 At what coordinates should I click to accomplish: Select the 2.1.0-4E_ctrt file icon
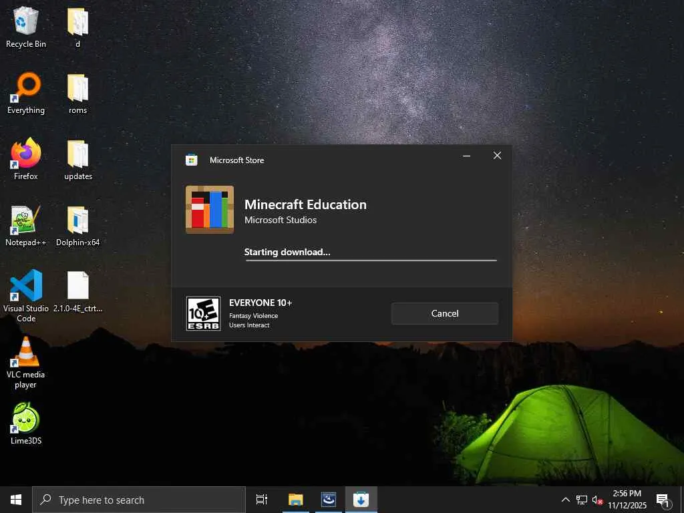click(77, 292)
